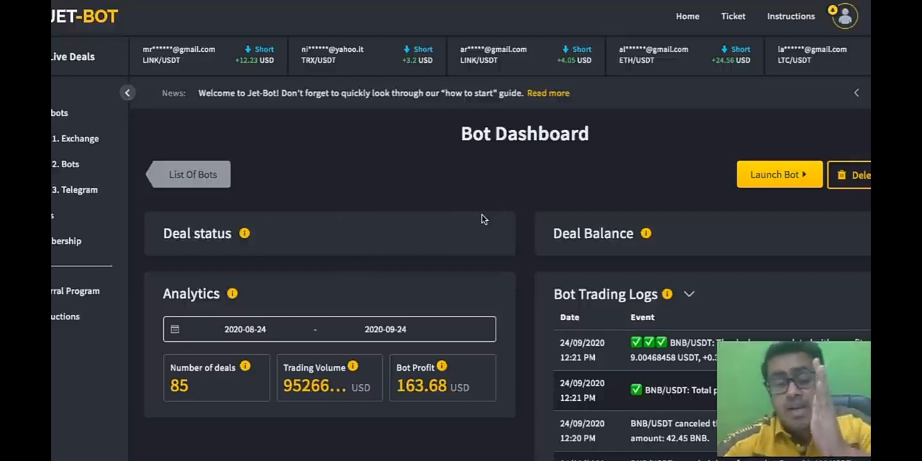922x461 pixels.
Task: Click the LINK/USDT live deal of ar*****@gmail.com
Action: pos(526,54)
